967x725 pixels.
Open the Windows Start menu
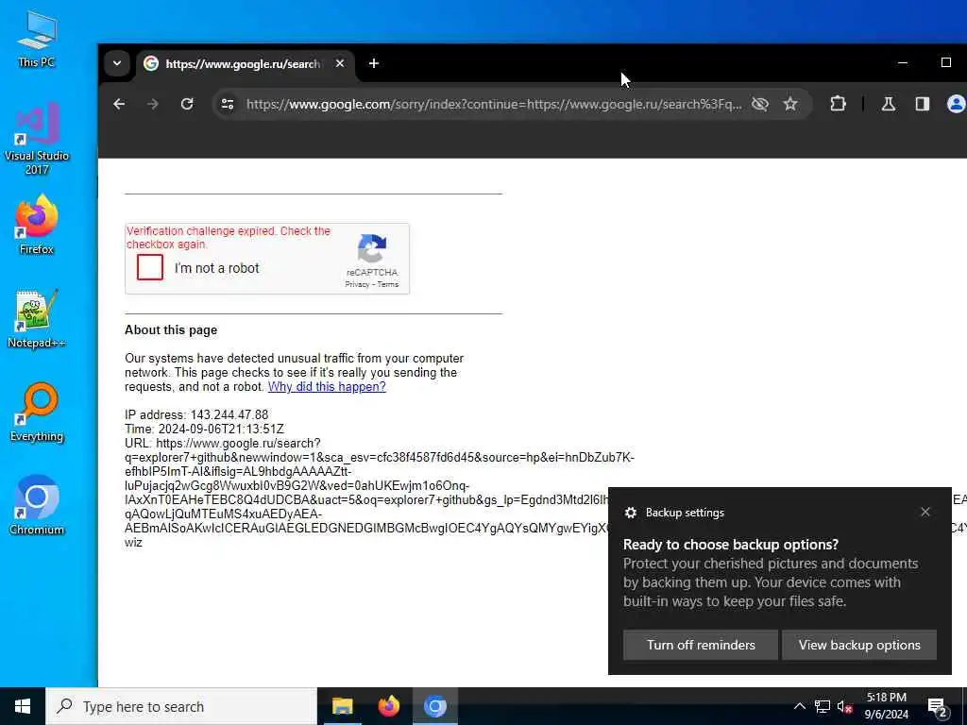click(23, 706)
